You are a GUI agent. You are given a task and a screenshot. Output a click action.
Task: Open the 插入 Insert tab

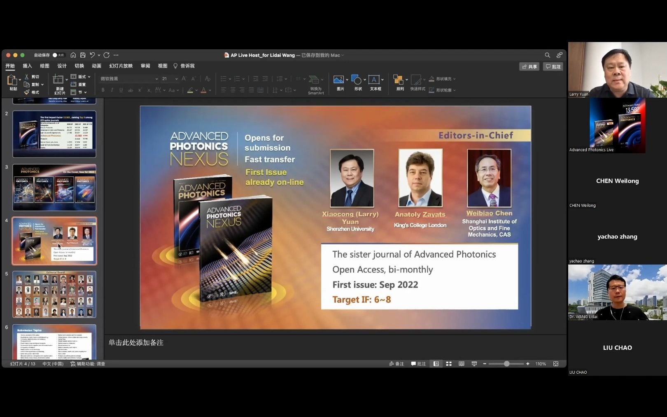[27, 66]
